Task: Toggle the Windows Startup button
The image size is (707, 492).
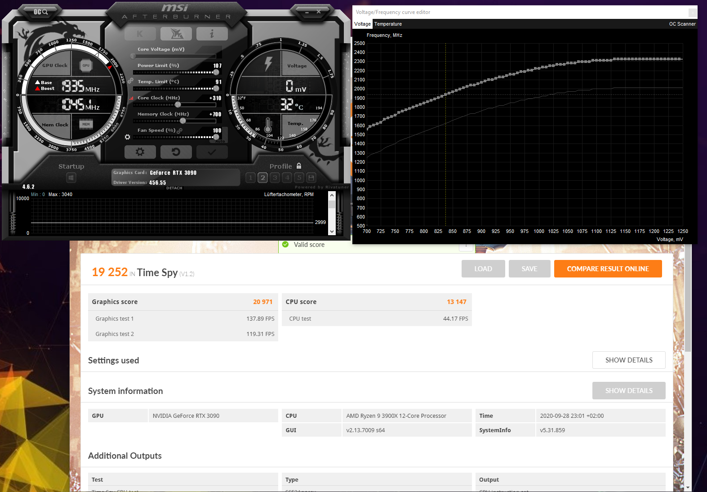Action: coord(71,178)
